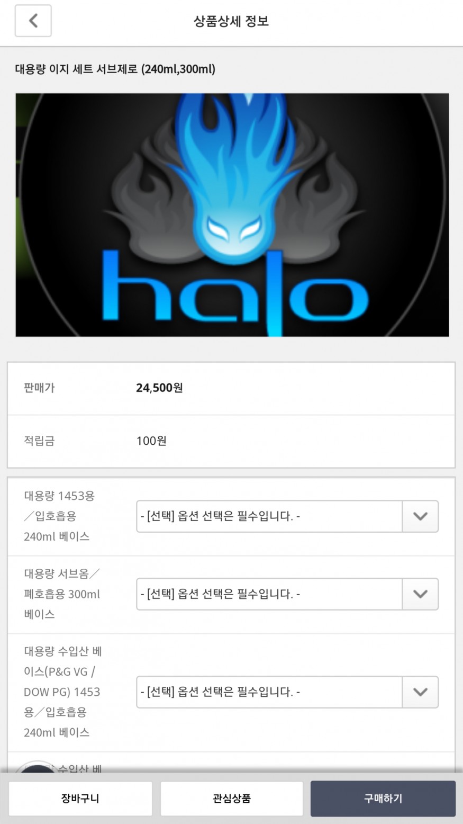Screen dimensions: 463x824
Task: Tap the halo blue flame product image
Action: click(x=232, y=215)
